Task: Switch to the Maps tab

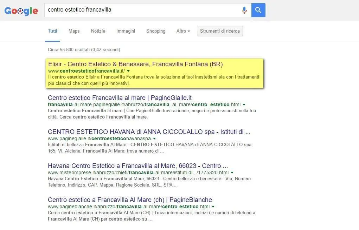Action: [74, 31]
